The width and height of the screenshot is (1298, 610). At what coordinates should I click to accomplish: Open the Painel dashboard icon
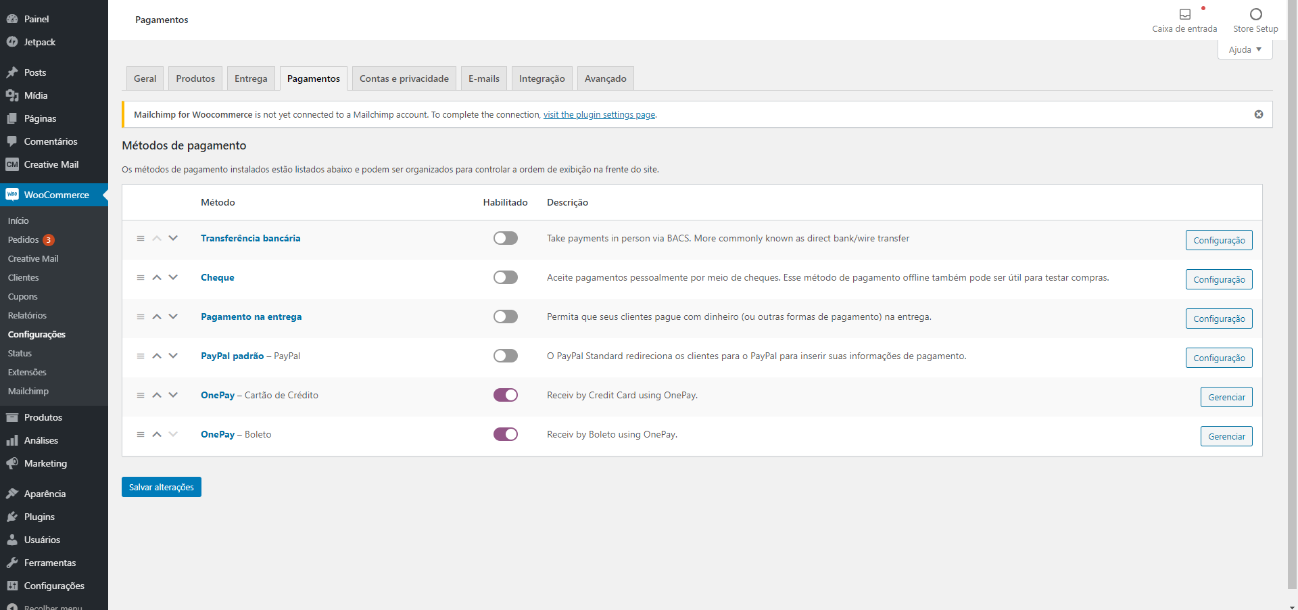pos(12,19)
